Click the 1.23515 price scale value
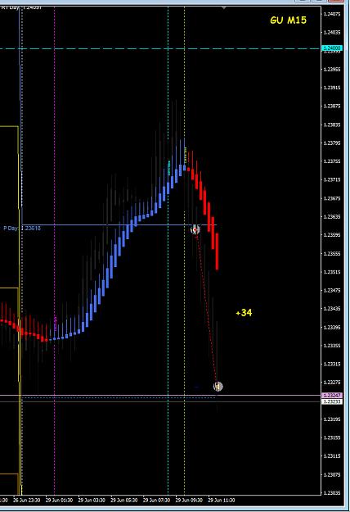Image resolution: width=350 pixels, height=512 pixels. [x=332, y=272]
